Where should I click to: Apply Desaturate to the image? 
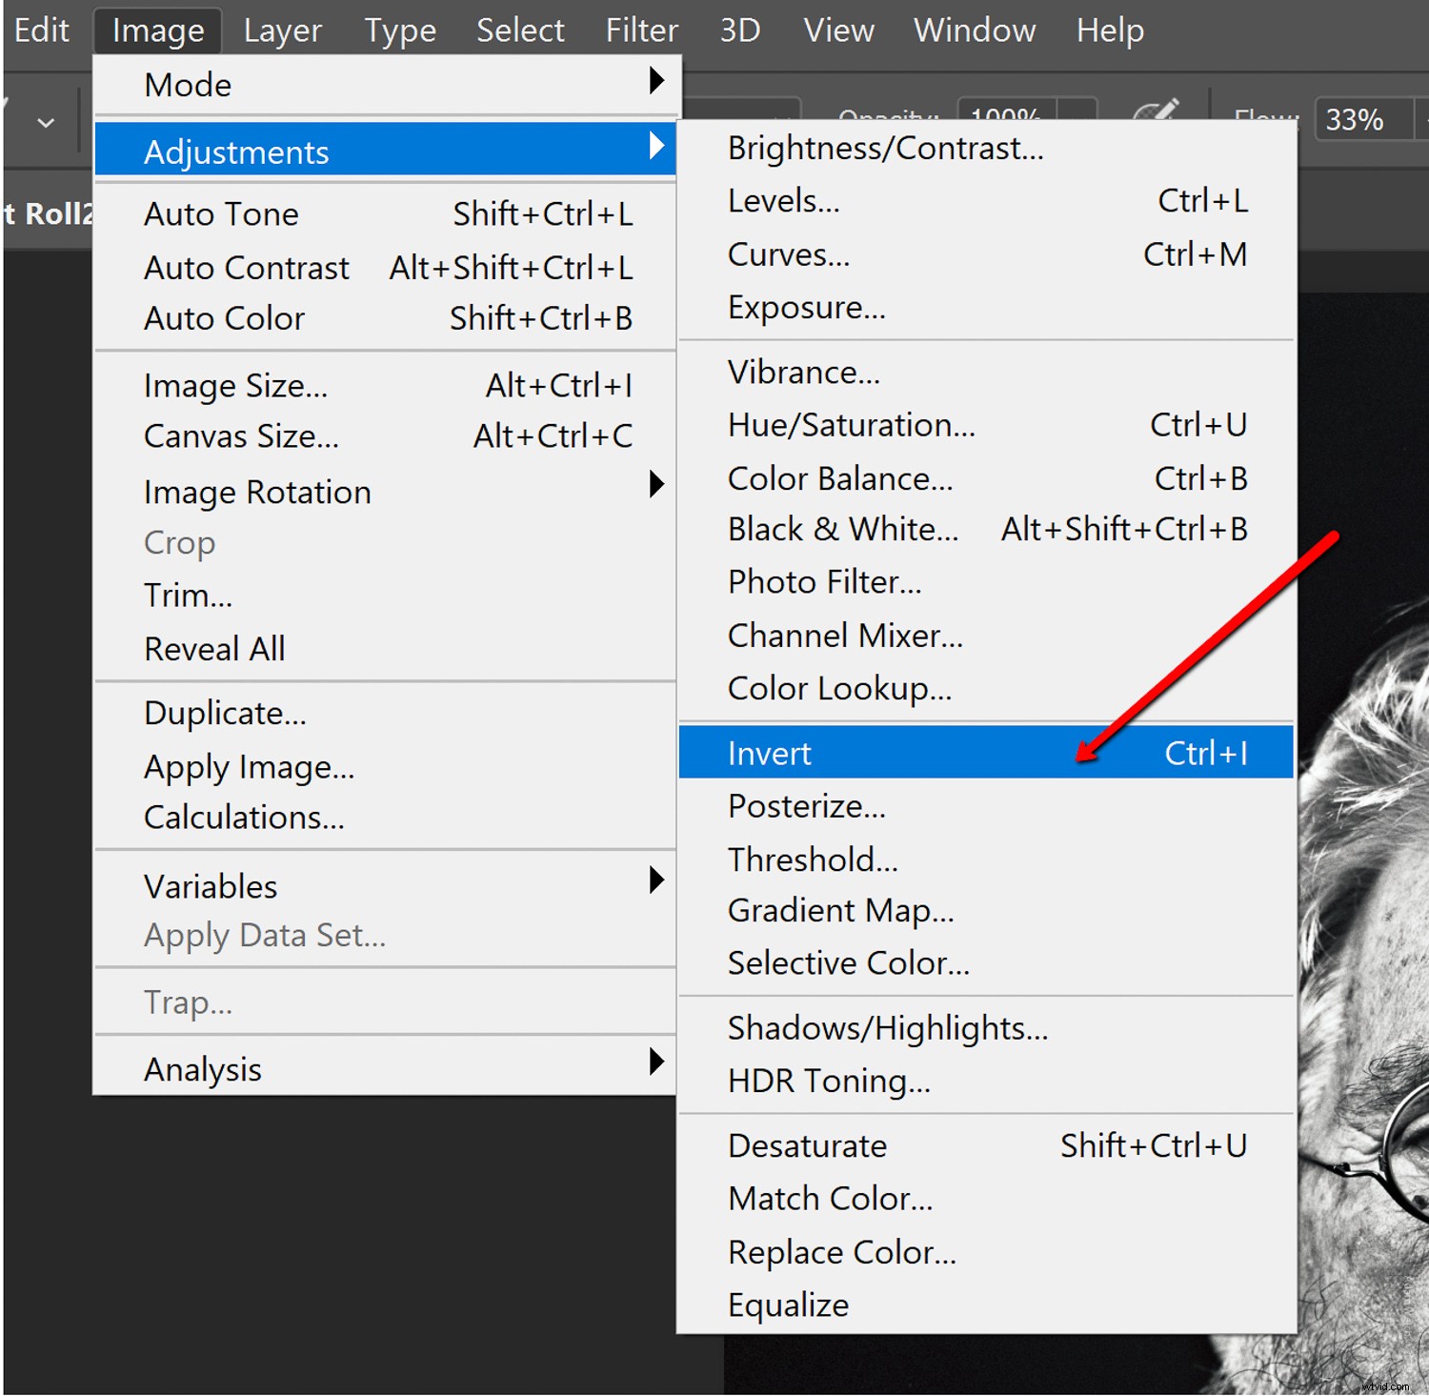[x=806, y=1145]
